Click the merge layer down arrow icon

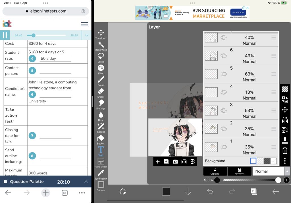click(x=285, y=140)
